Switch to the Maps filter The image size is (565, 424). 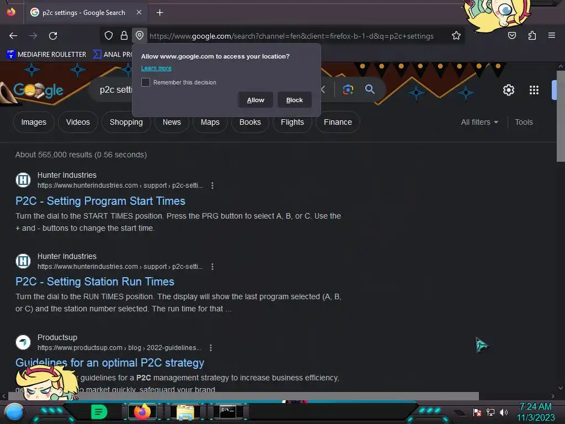click(210, 122)
